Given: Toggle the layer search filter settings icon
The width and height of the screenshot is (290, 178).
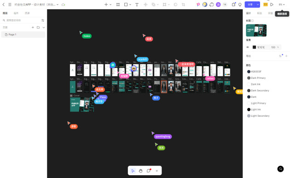Looking at the screenshot, I should (43, 20).
